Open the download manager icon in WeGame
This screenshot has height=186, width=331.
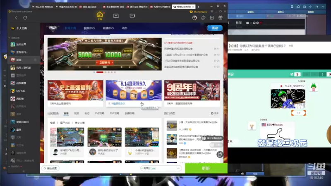tap(212, 18)
